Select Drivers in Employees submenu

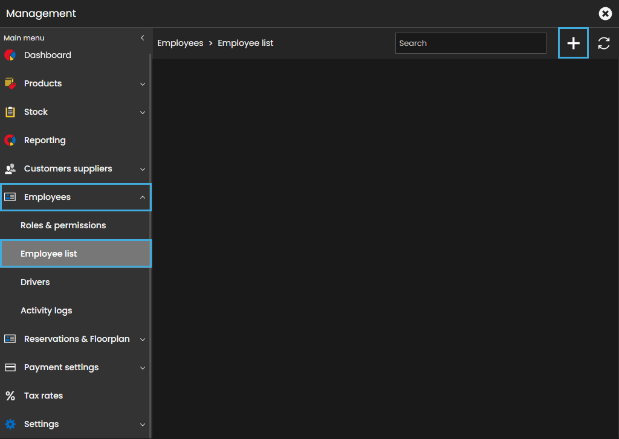click(35, 282)
